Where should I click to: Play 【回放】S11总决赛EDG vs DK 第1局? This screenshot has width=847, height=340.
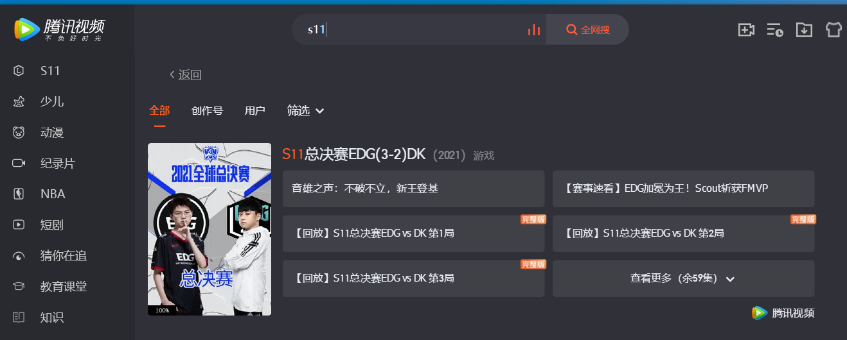[x=413, y=234]
